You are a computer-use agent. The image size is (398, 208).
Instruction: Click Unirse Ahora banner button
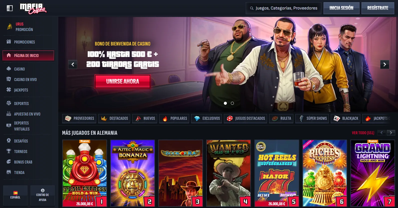pyautogui.click(x=123, y=81)
